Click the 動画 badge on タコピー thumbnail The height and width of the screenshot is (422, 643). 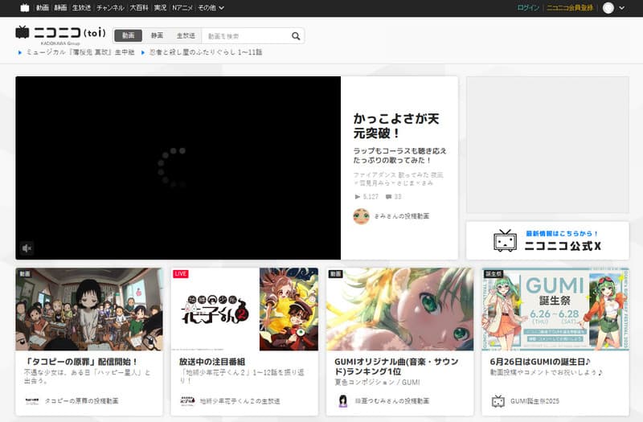[x=25, y=274]
